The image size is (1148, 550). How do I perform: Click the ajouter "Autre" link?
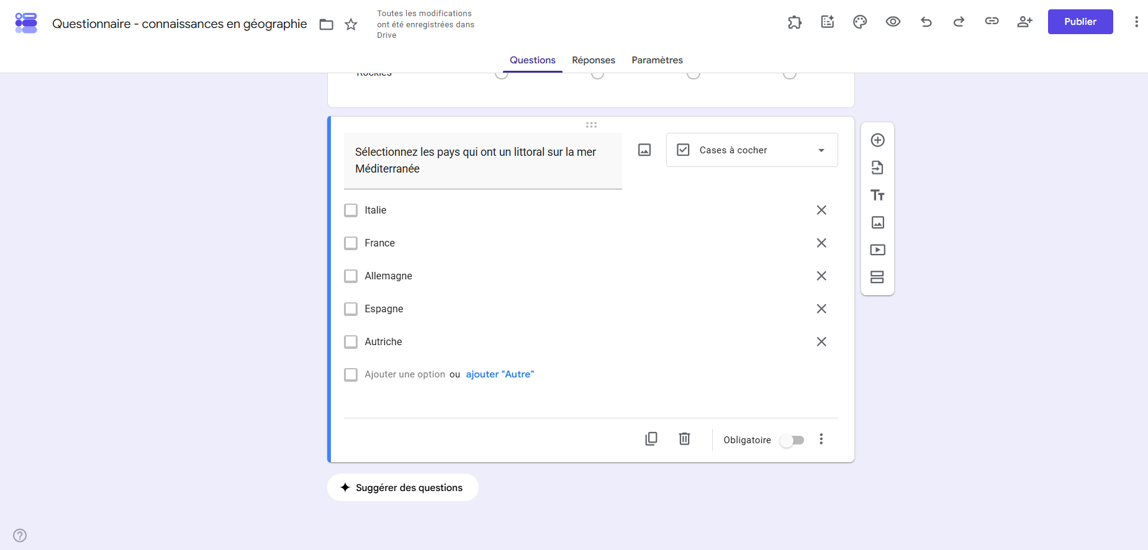(x=500, y=374)
